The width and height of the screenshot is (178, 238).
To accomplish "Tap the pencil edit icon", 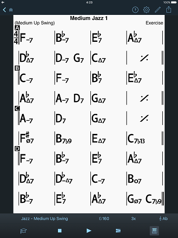I will click(158, 10).
